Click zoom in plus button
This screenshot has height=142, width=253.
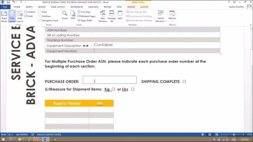244,135
